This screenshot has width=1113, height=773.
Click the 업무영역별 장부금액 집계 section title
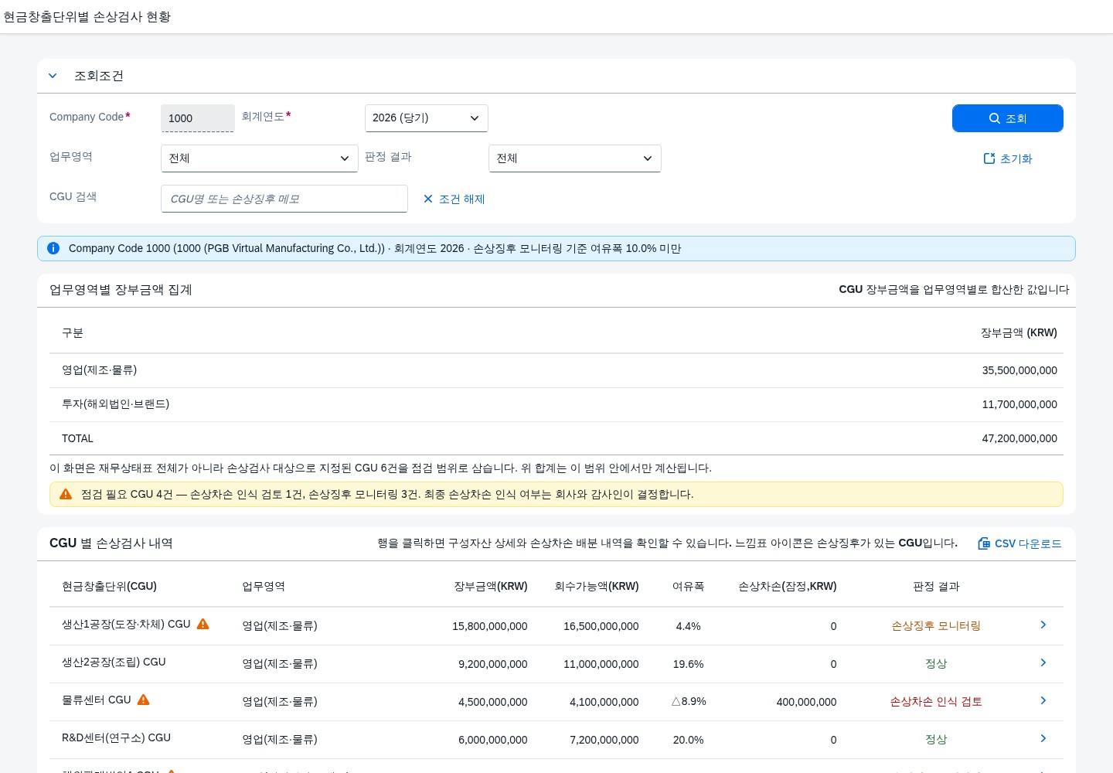tap(121, 290)
